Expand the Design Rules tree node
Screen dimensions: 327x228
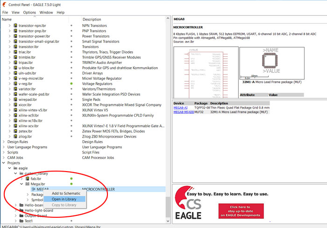[x=4, y=142]
